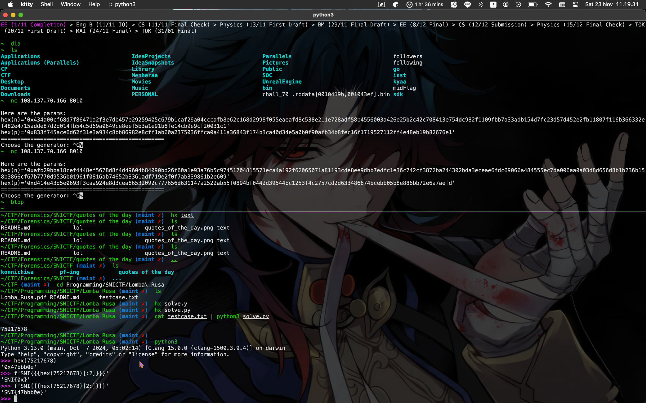Image resolution: width=646 pixels, height=403 pixels.
Task: Open the Apple menu
Action: point(10,4)
